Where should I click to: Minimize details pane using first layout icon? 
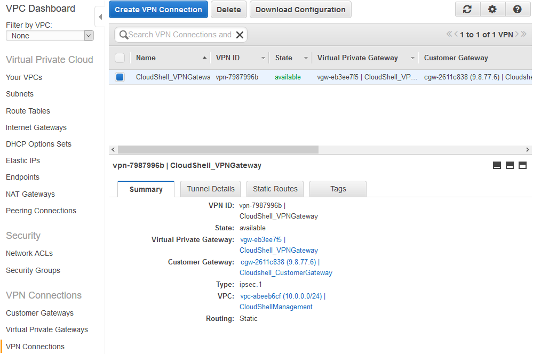pyautogui.click(x=497, y=165)
